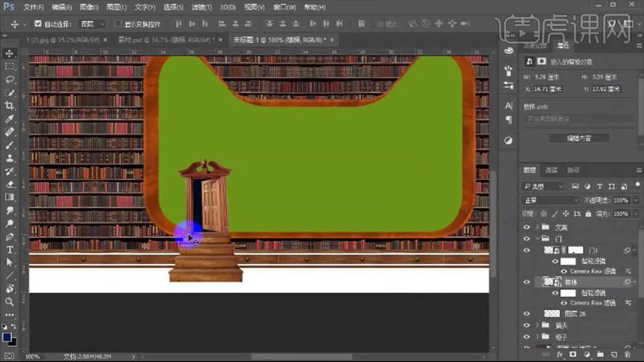Viewport: 644px width, 362px height.
Task: Create a new layer from layers panel footer
Action: (x=614, y=354)
